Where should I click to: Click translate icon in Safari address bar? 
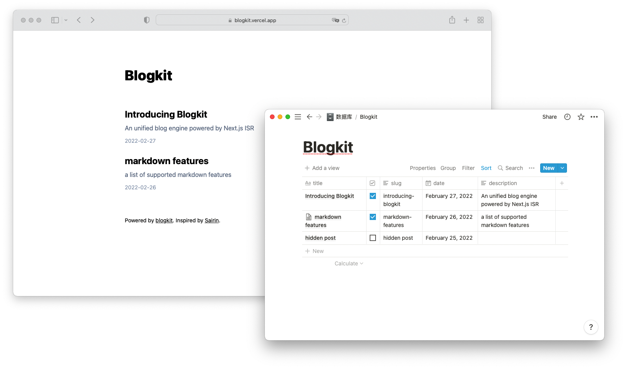point(335,20)
